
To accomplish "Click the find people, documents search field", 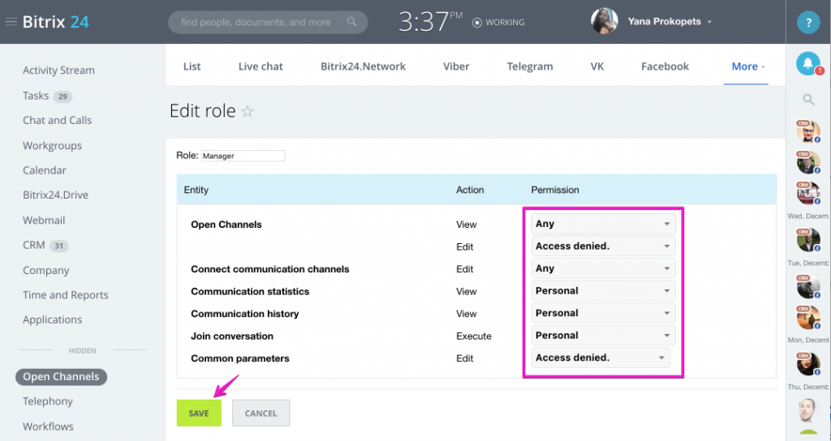I will pyautogui.click(x=268, y=22).
